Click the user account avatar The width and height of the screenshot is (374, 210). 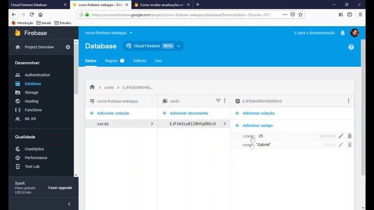pos(355,33)
